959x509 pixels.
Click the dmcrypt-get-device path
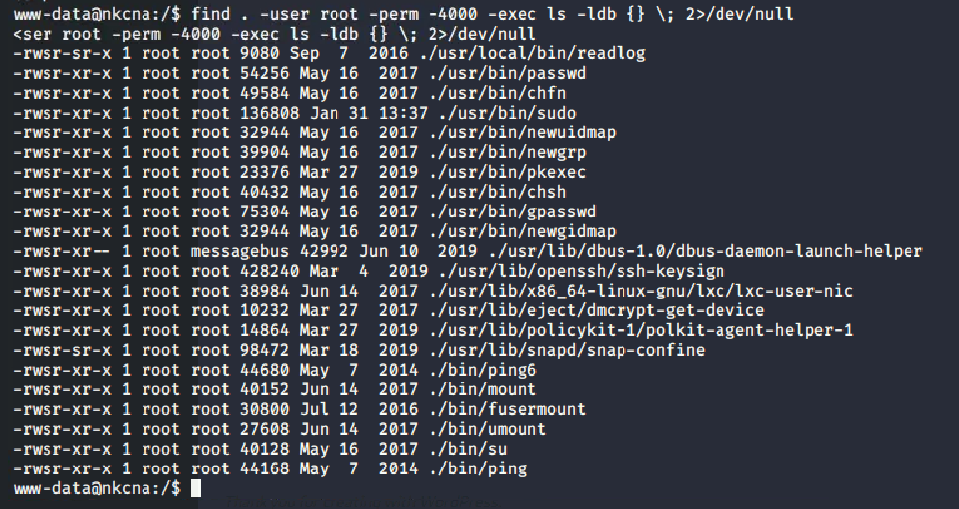pos(597,310)
